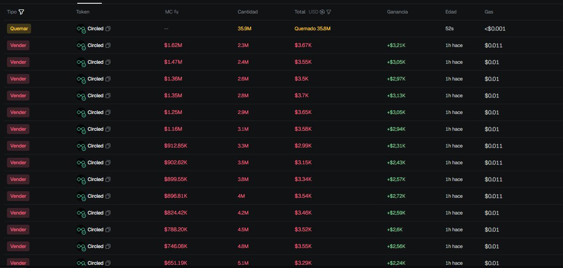Select the +$3,13K profit value
Screen dimensions: 563x268
pyautogui.click(x=396, y=96)
